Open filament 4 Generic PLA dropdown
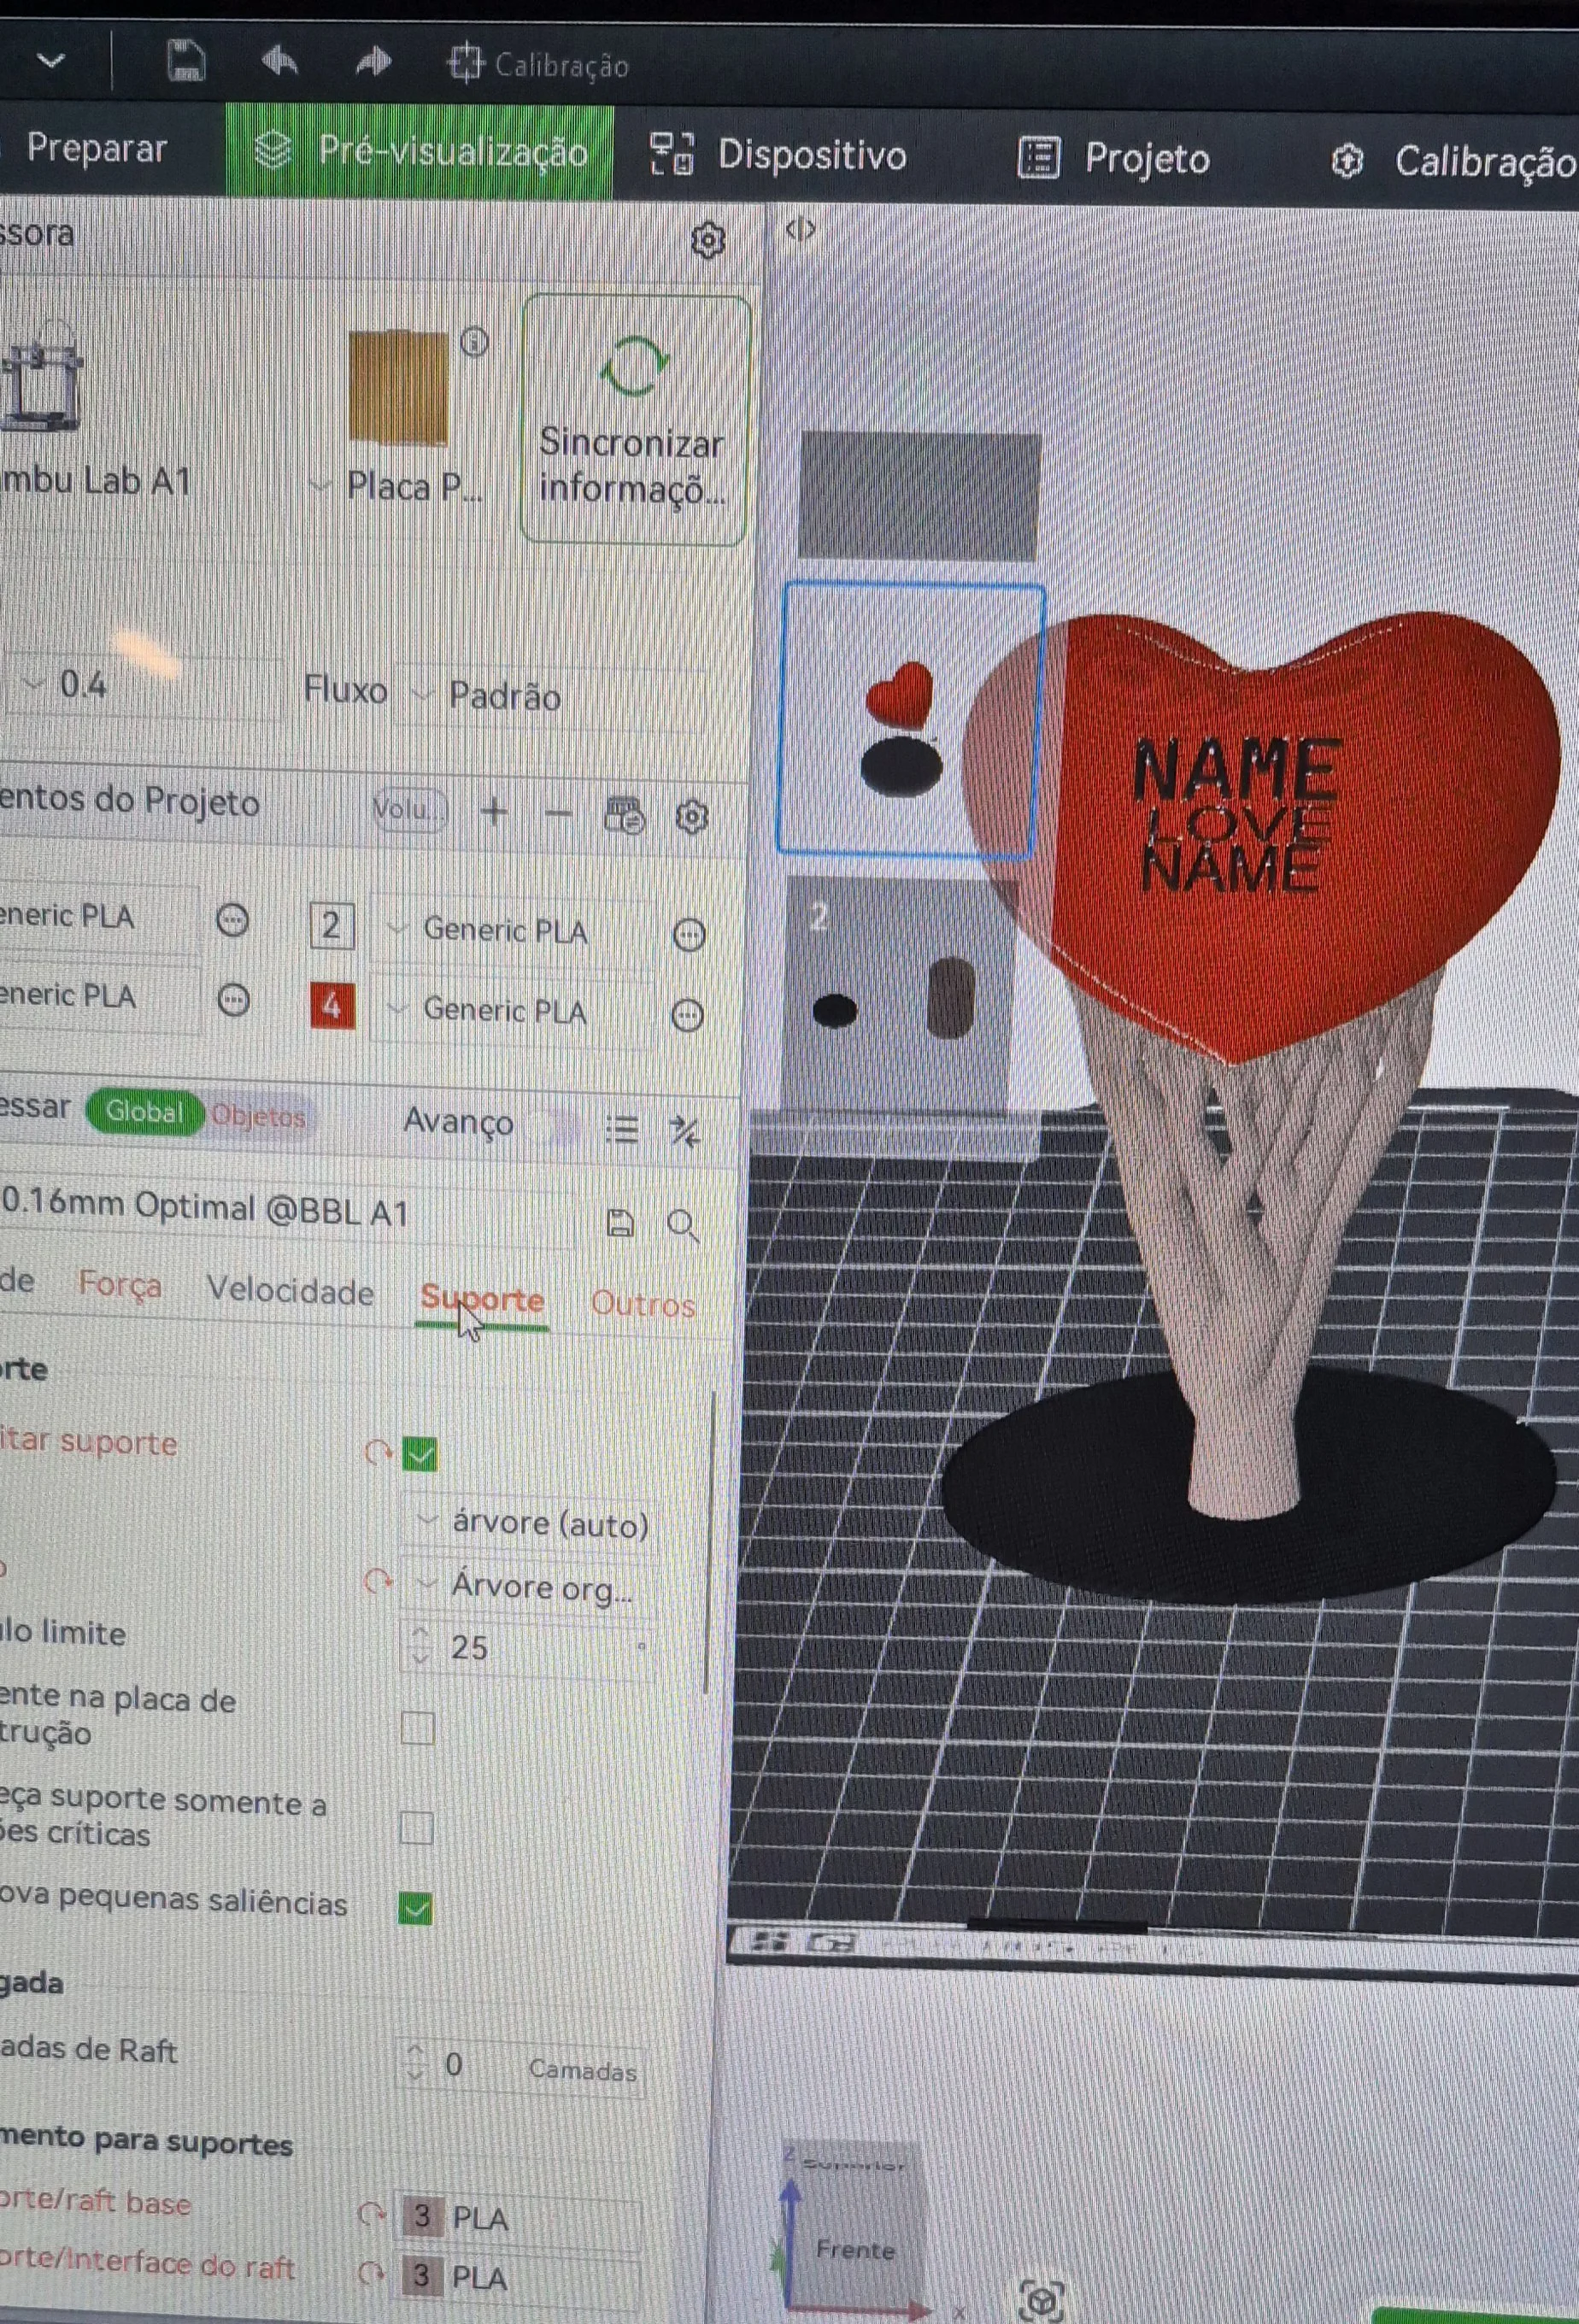Viewport: 1579px width, 2324px height. click(x=512, y=1010)
